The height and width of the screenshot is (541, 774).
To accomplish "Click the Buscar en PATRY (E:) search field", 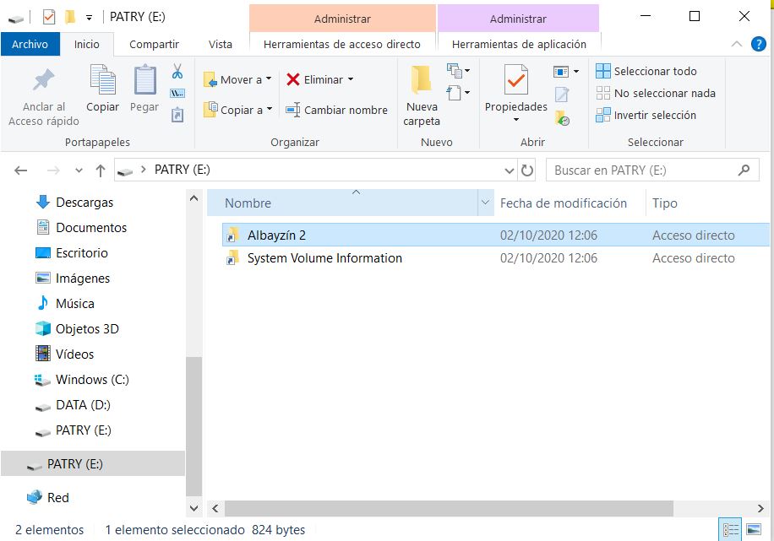I will [x=652, y=170].
